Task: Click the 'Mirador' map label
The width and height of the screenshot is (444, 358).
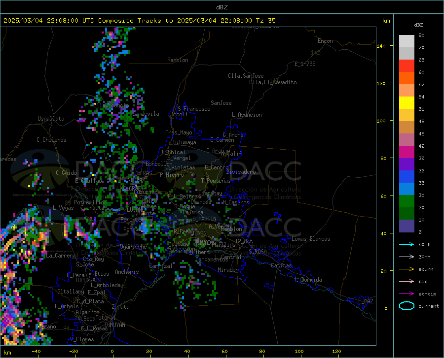Action: (228, 270)
